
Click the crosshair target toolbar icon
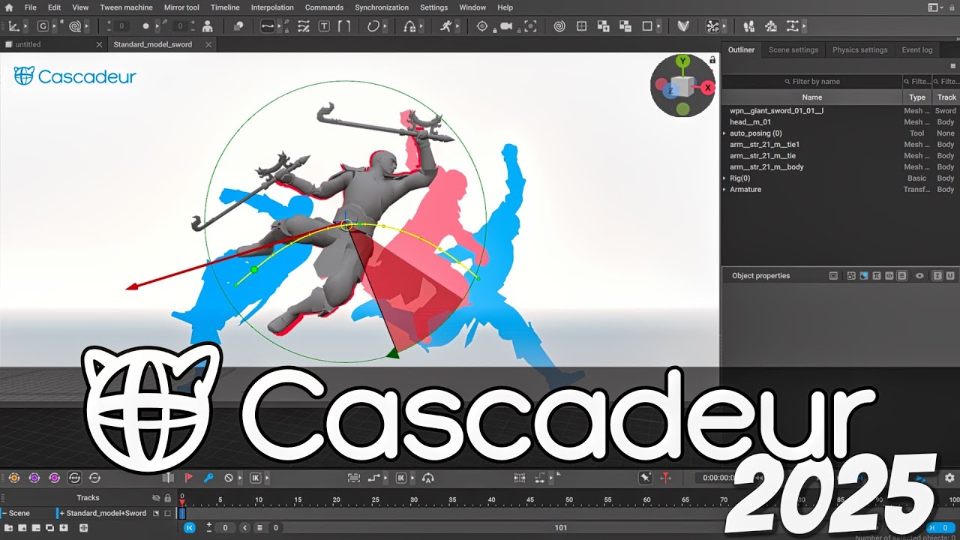point(483,26)
